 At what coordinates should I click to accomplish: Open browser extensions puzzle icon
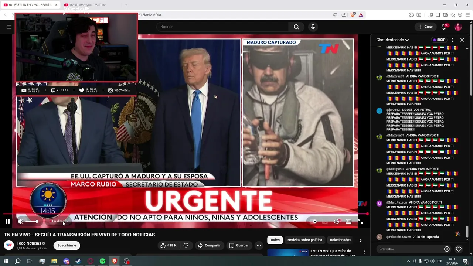[x=411, y=15]
